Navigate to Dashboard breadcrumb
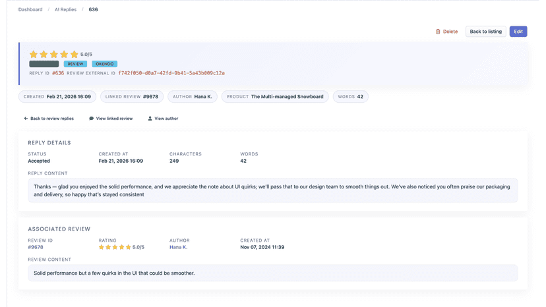 (30, 10)
